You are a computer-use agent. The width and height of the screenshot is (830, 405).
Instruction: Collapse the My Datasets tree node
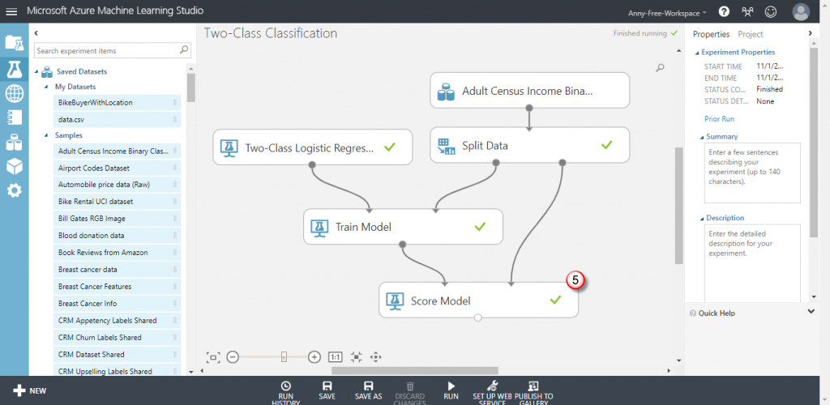click(x=46, y=87)
